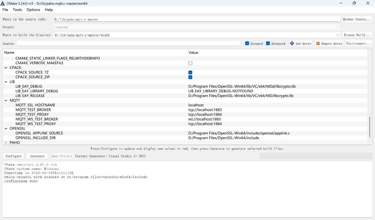Click the ws://localhost:1883 value
The width and height of the screenshot is (375, 220).
(204, 119)
